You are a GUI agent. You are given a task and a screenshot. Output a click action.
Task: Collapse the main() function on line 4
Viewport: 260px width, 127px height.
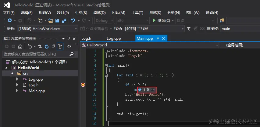106,65
